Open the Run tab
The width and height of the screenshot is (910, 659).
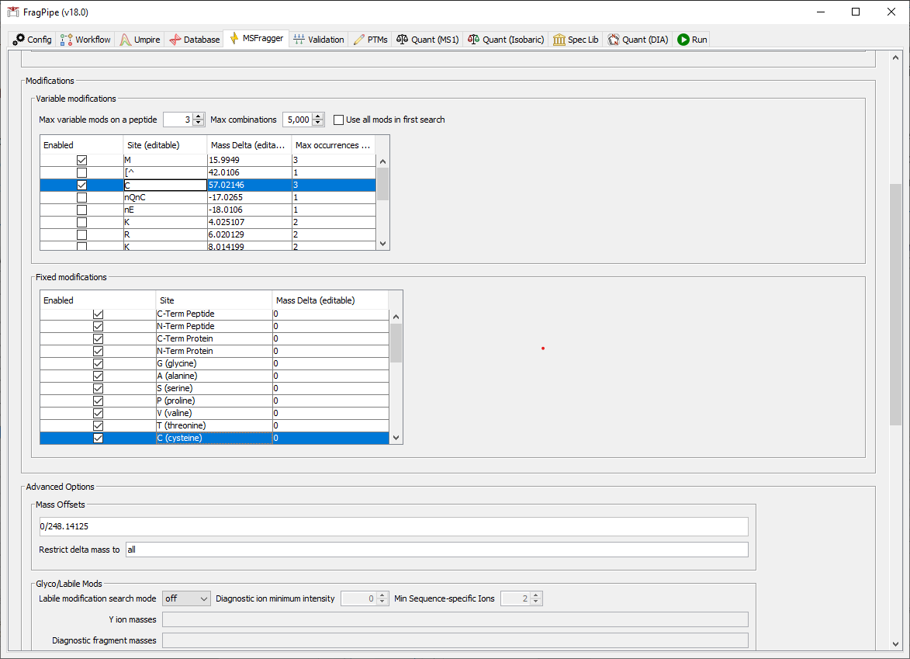click(692, 40)
